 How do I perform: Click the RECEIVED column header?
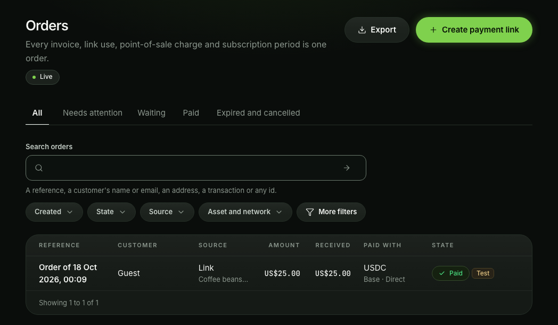(x=333, y=245)
